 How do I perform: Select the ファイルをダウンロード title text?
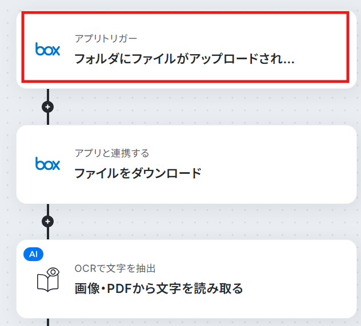coord(138,173)
